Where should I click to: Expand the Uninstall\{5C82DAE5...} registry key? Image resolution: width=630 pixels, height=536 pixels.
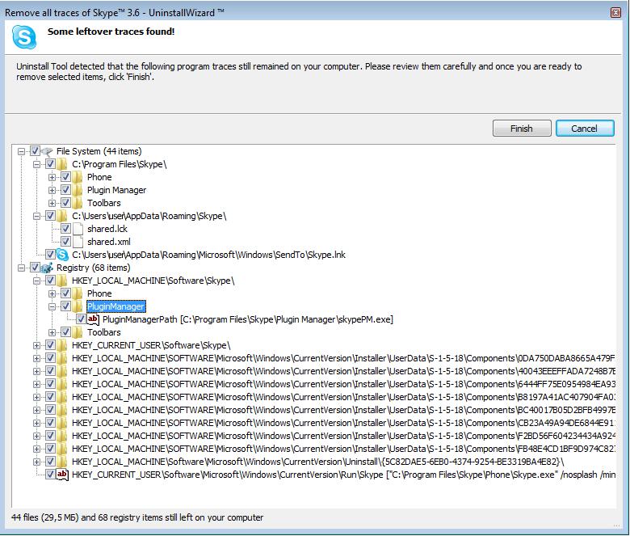36,462
